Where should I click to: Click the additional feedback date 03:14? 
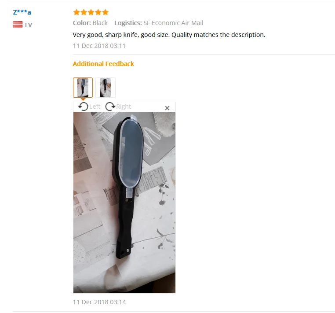click(x=99, y=302)
